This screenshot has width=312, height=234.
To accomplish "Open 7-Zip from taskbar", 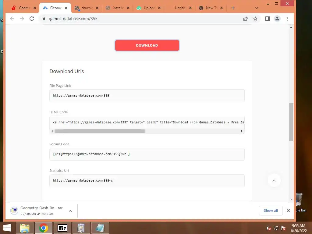I will [62, 228].
